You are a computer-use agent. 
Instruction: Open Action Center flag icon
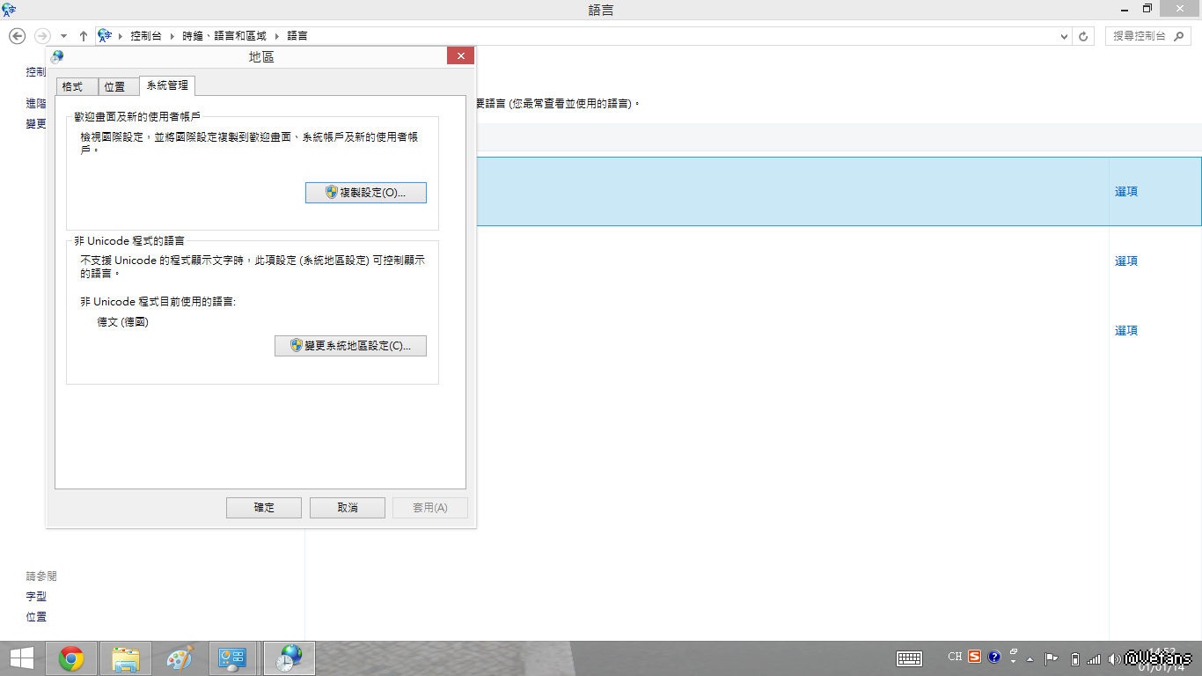tap(1051, 658)
